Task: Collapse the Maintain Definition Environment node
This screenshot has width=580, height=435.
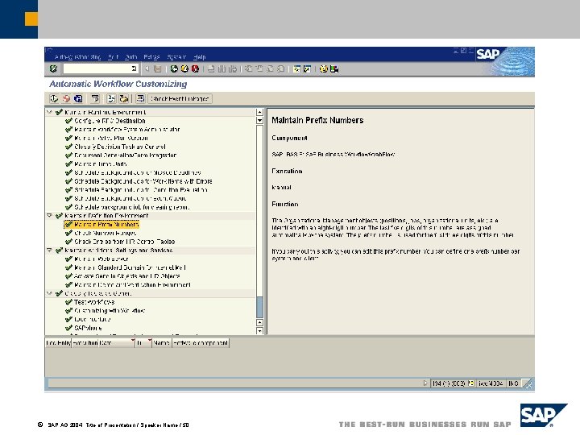Action: (49, 215)
